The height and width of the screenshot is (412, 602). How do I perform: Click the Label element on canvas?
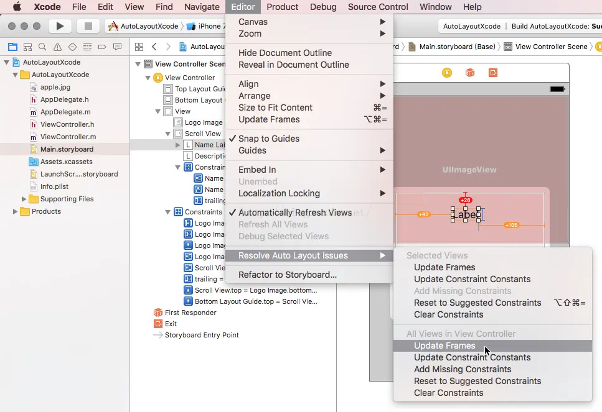(x=465, y=214)
